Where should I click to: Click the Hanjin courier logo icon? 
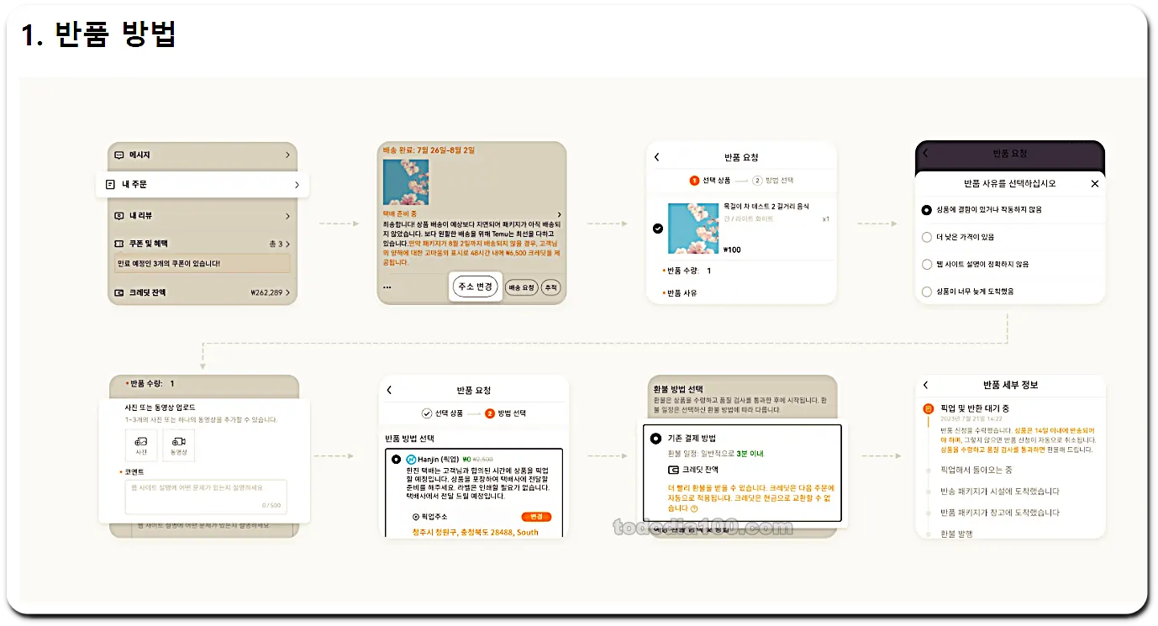pos(410,458)
